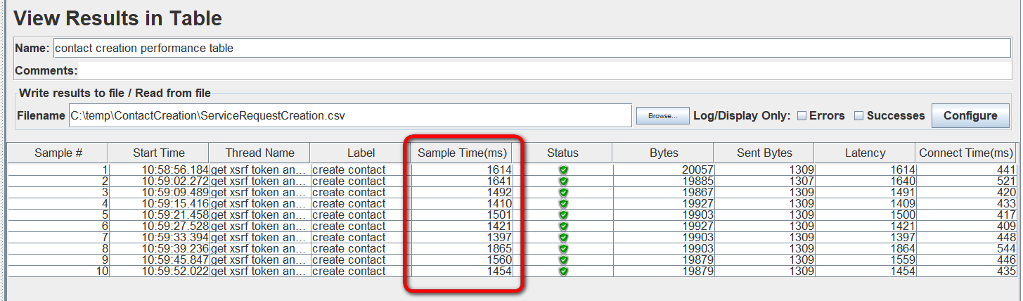The width and height of the screenshot is (1023, 301).
Task: Click the status shield icon for sample 3
Action: [x=563, y=193]
